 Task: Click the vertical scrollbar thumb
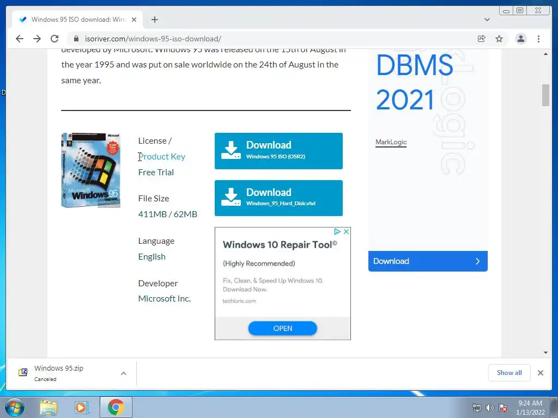(545, 95)
